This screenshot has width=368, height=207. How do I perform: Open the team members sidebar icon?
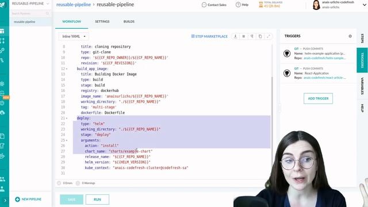2,179
